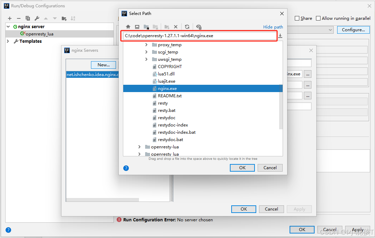
Task: Open the server dropdown beside Configure
Action: (330, 30)
